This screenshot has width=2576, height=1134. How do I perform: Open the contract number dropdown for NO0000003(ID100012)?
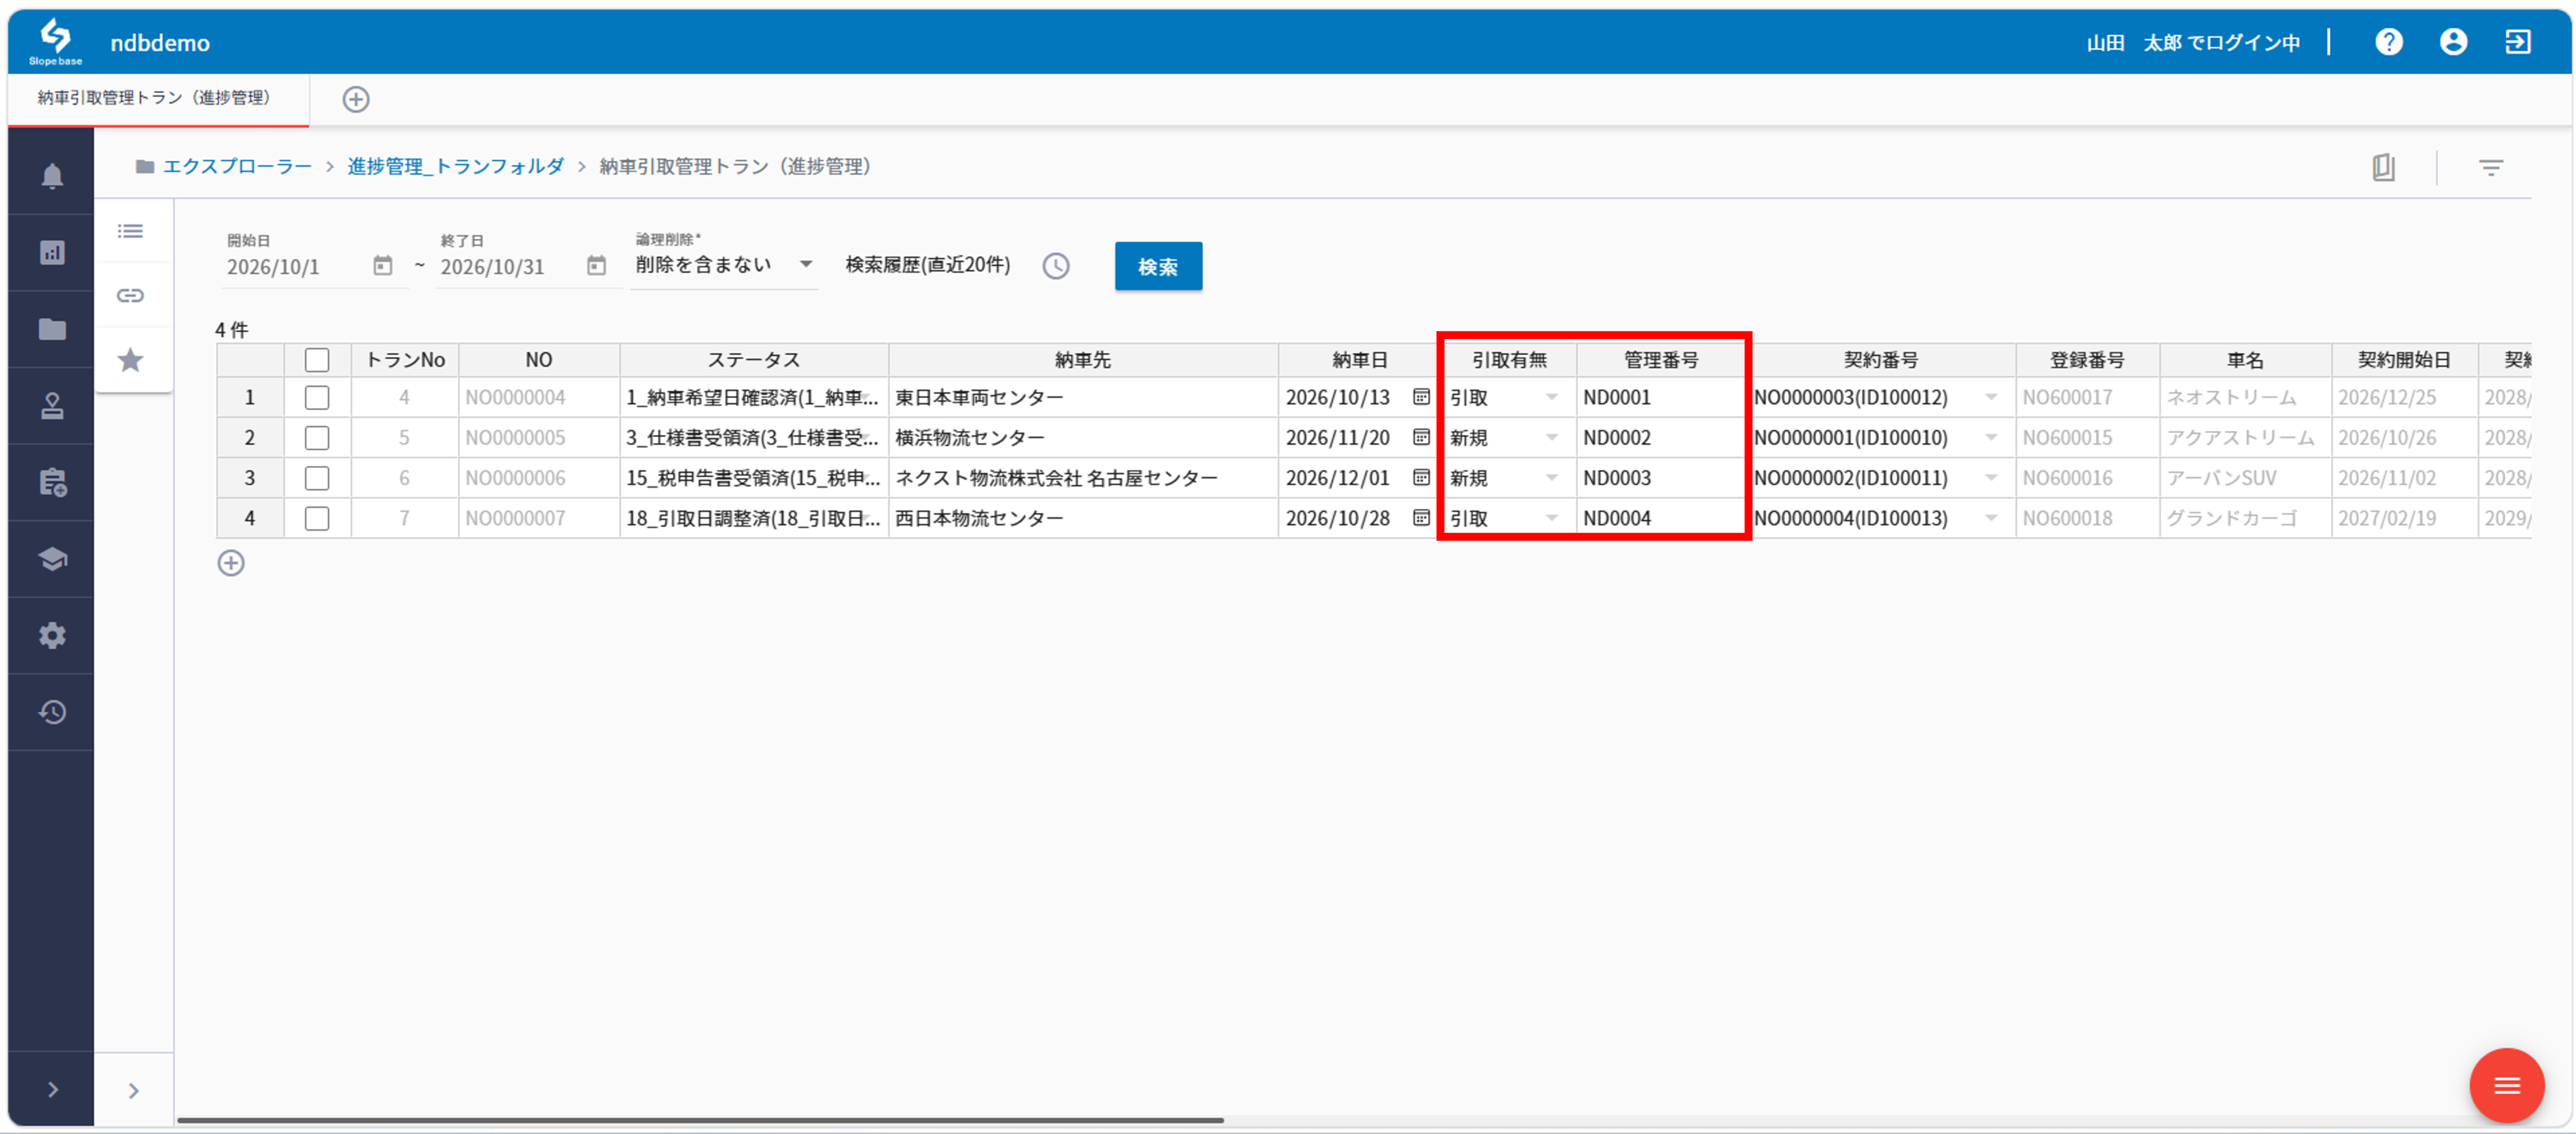tap(1990, 397)
